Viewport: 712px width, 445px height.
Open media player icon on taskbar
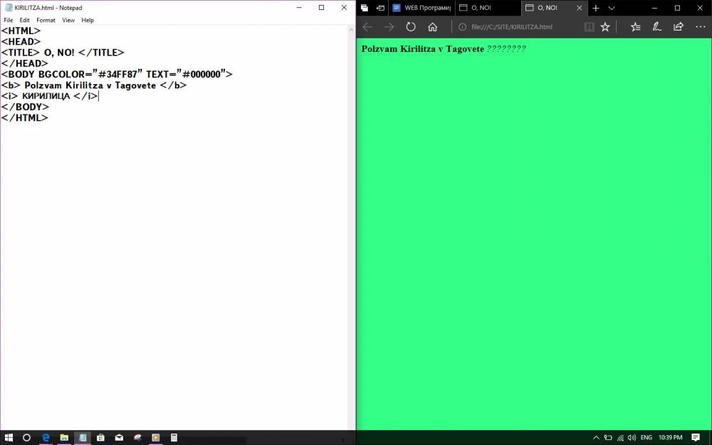(156, 438)
